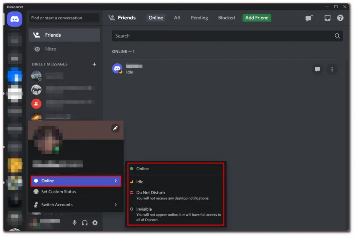Edit your profile with the pencil icon
The height and width of the screenshot is (237, 355).
pos(115,128)
